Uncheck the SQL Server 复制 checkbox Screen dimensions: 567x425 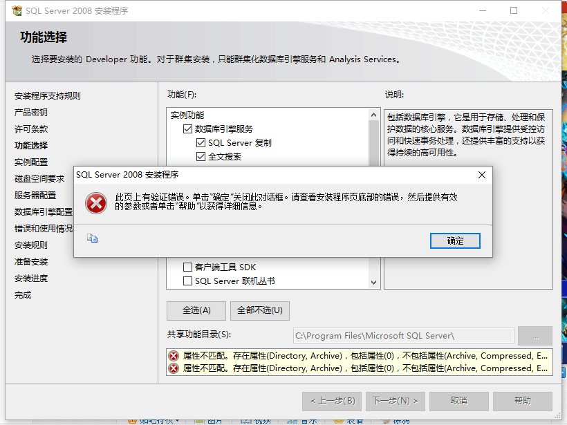tap(201, 143)
